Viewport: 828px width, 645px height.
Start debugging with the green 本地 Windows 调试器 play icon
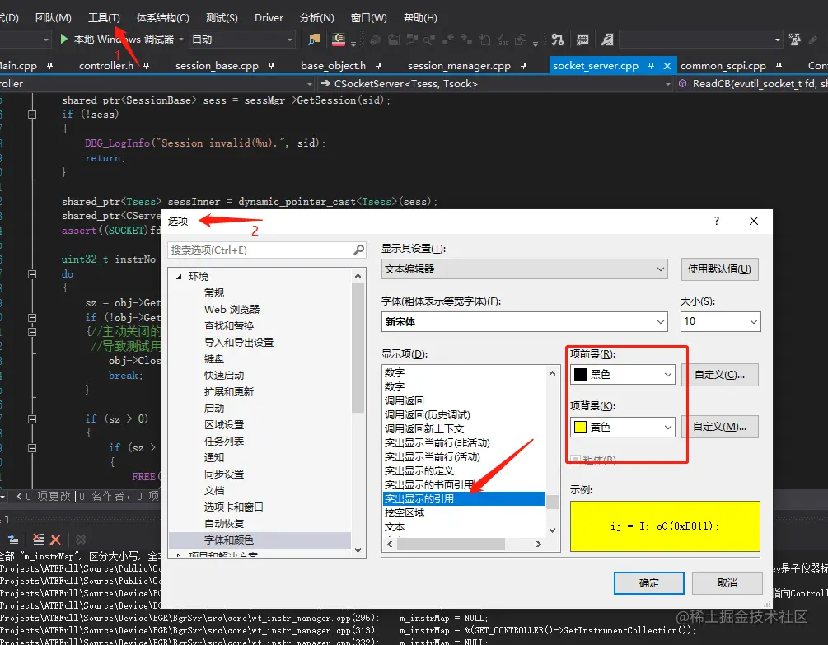tap(64, 39)
